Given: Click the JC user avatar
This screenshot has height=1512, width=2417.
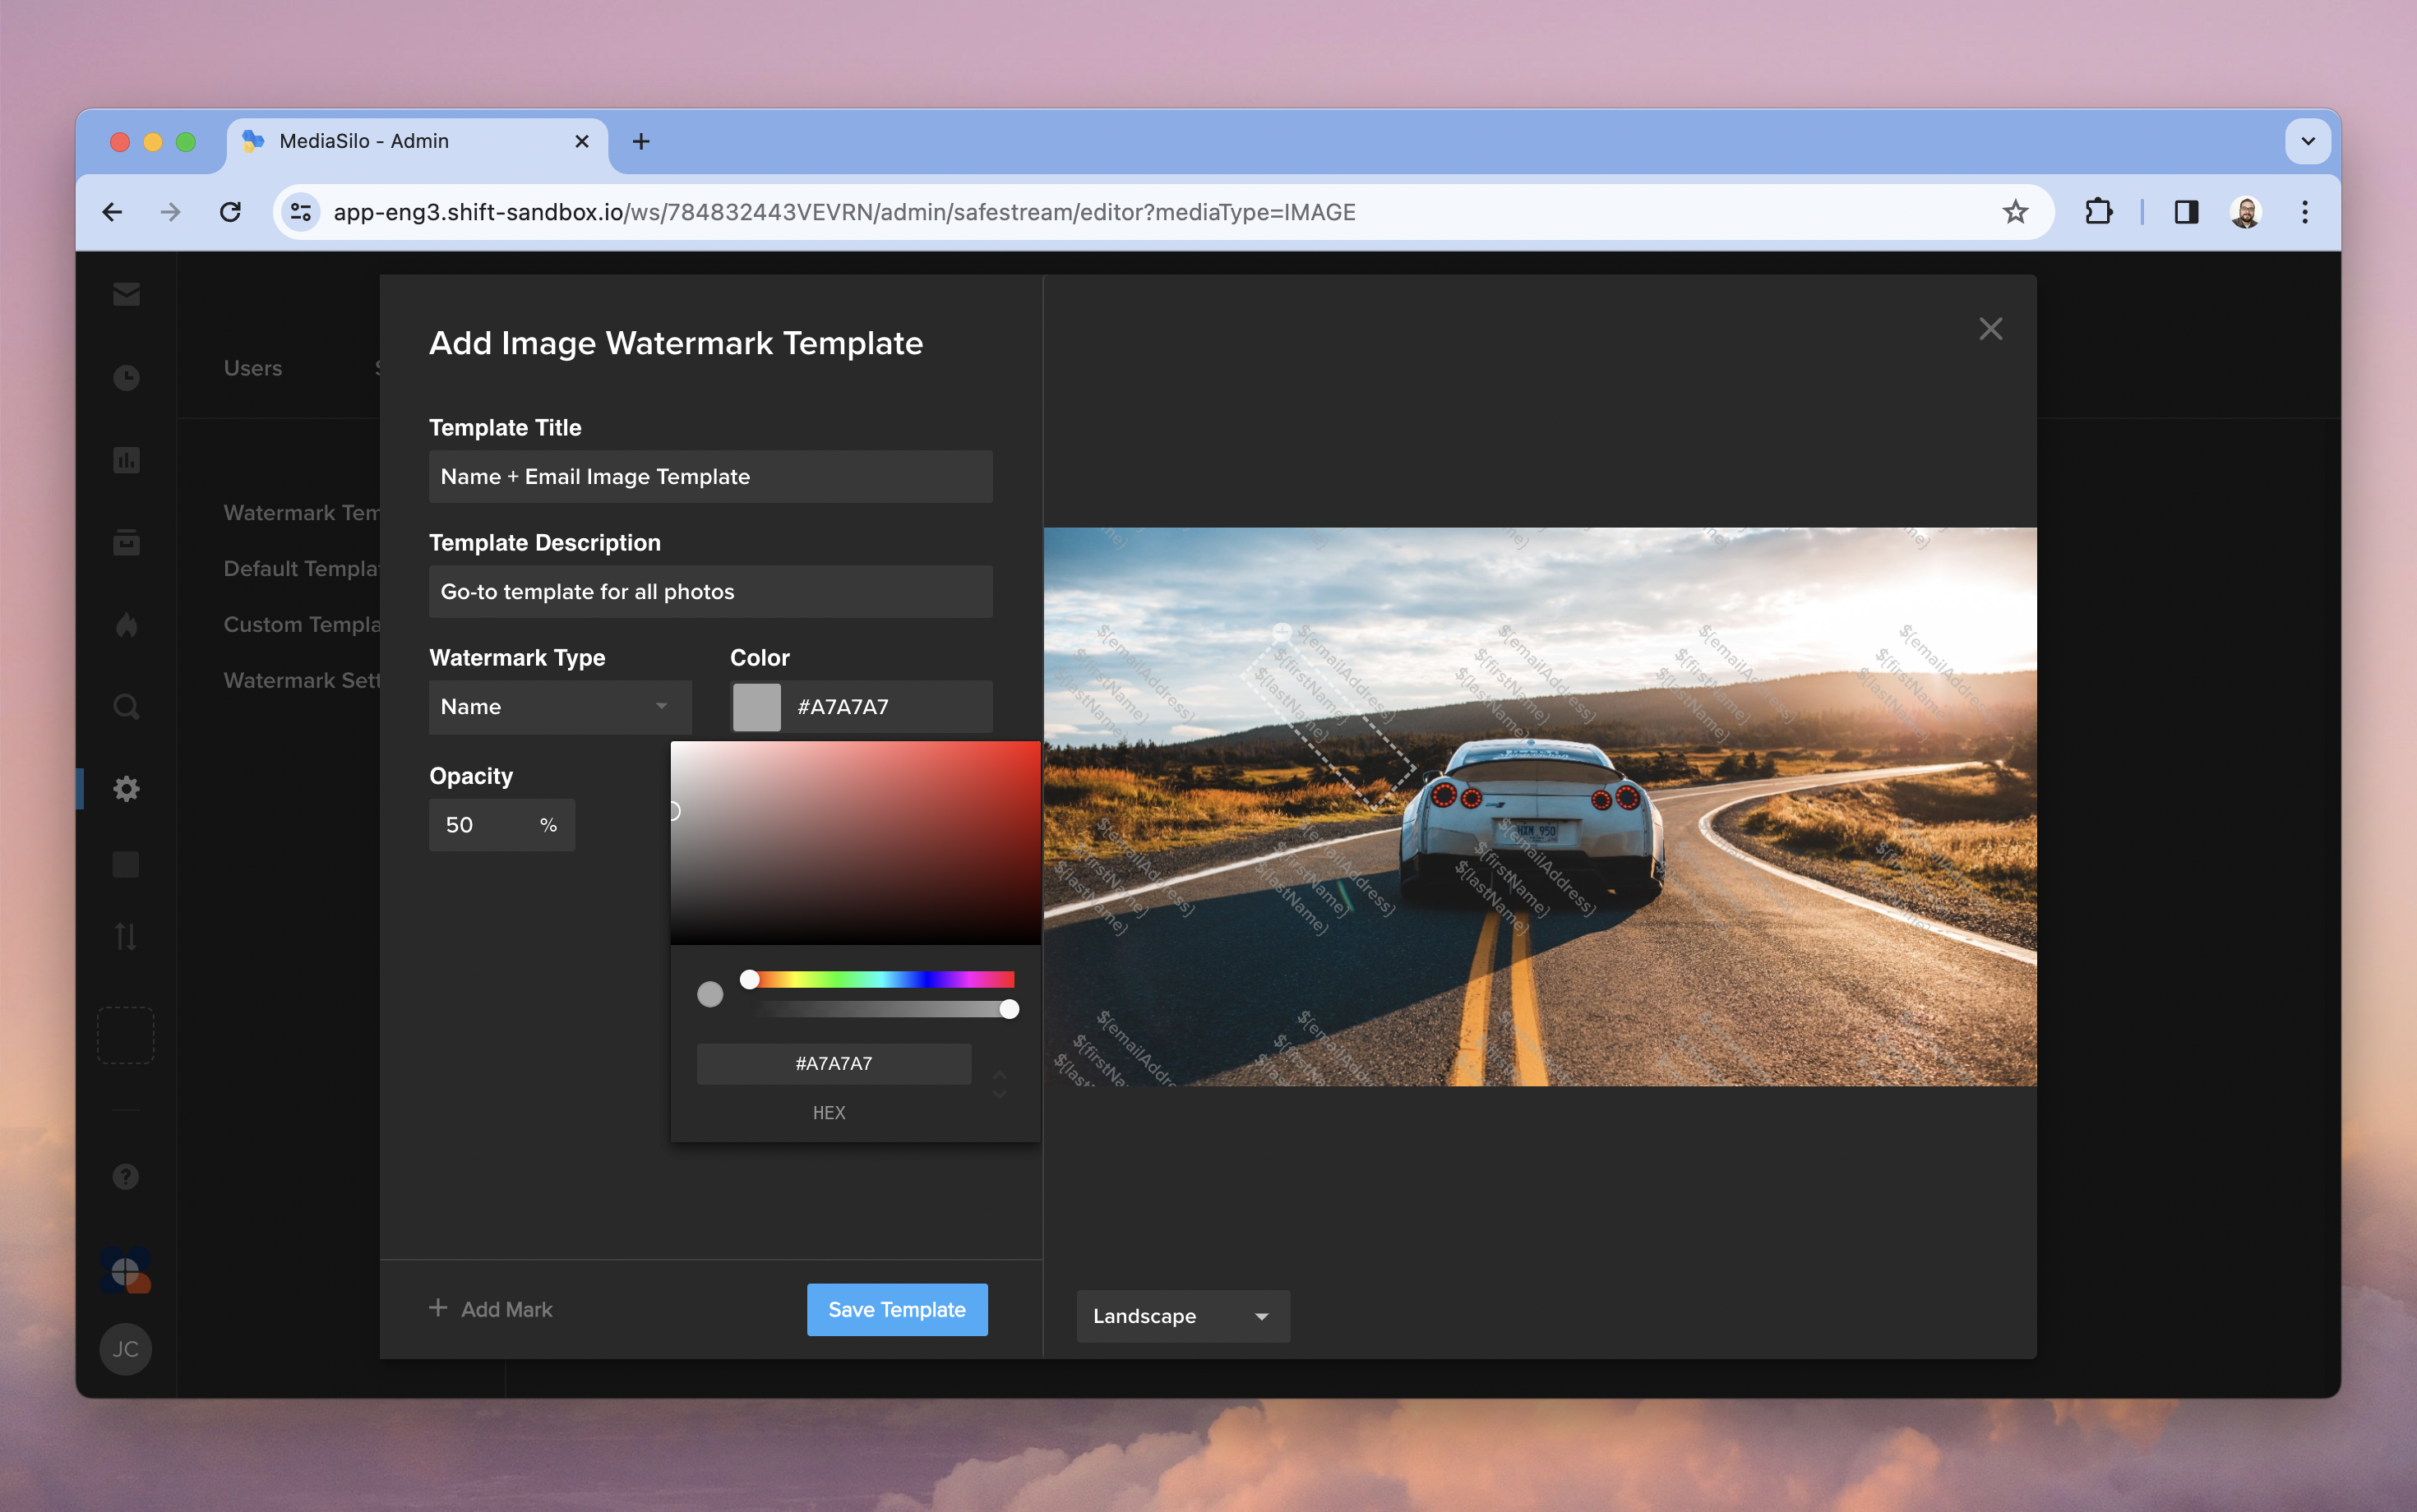Looking at the screenshot, I should [126, 1349].
